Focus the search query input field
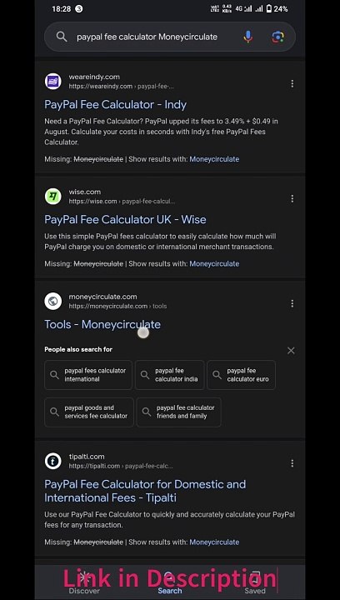 (x=147, y=37)
